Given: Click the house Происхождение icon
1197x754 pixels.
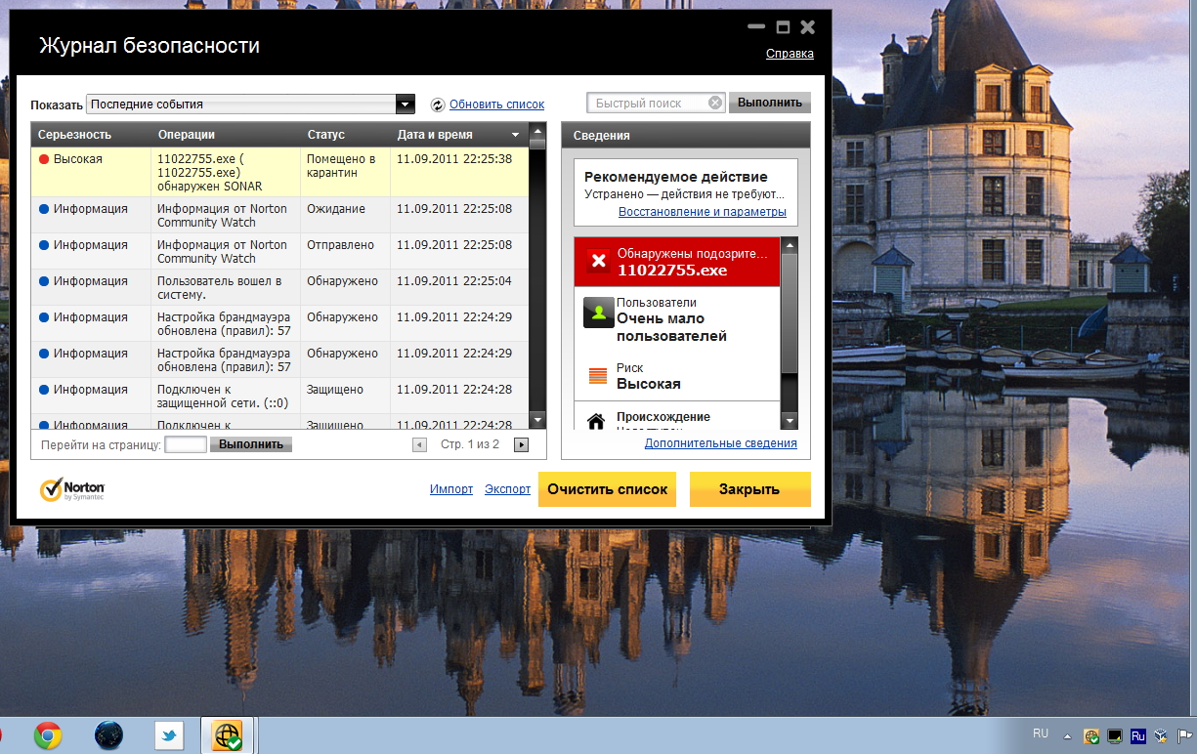Looking at the screenshot, I should point(595,421).
